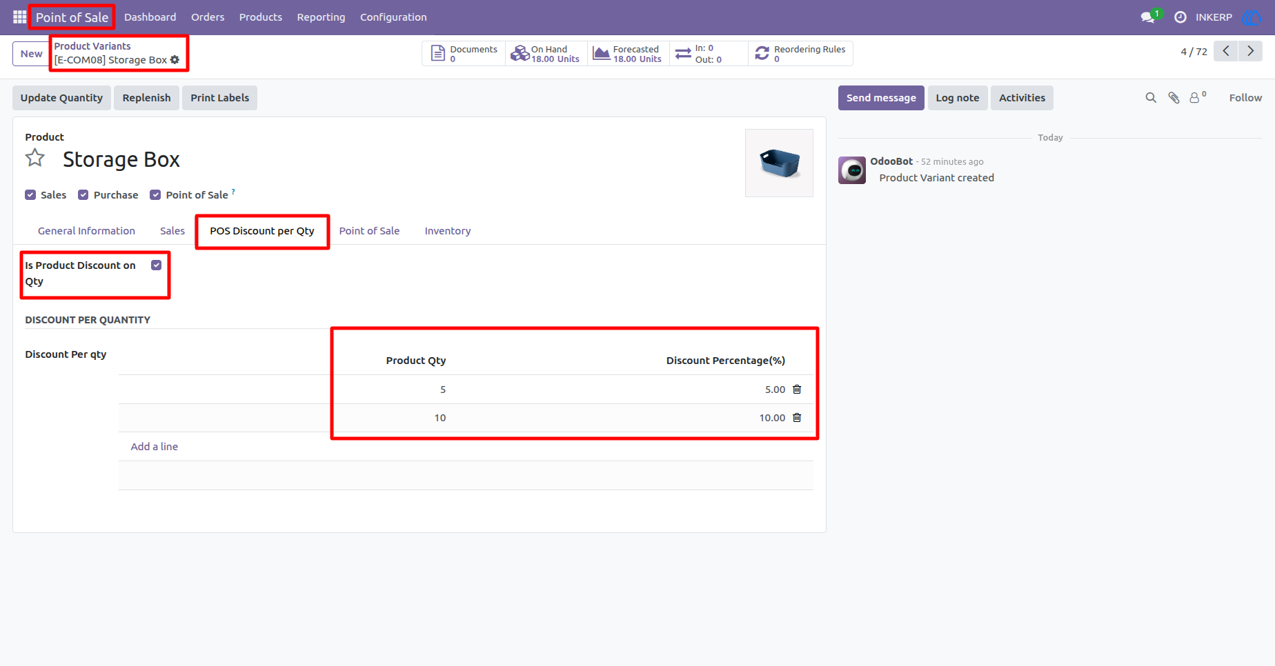Open the Reporting menu
This screenshot has height=666, width=1275.
[x=321, y=17]
